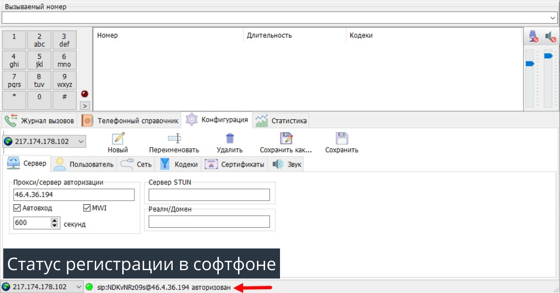560x293 pixels.
Task: Click the Сохранить как... save-as icon
Action: click(285, 138)
